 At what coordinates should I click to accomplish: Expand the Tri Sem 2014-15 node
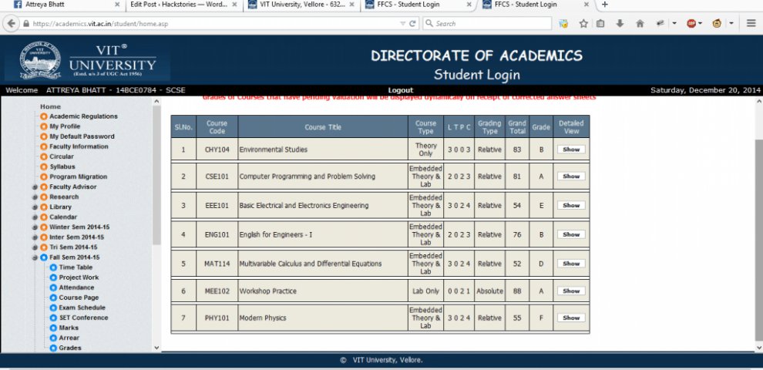pos(35,247)
